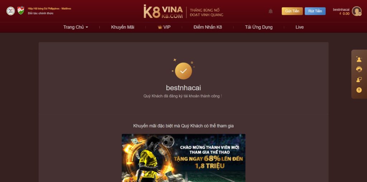
Task: Open the sparkling person icon in side panel
Action: click(359, 59)
